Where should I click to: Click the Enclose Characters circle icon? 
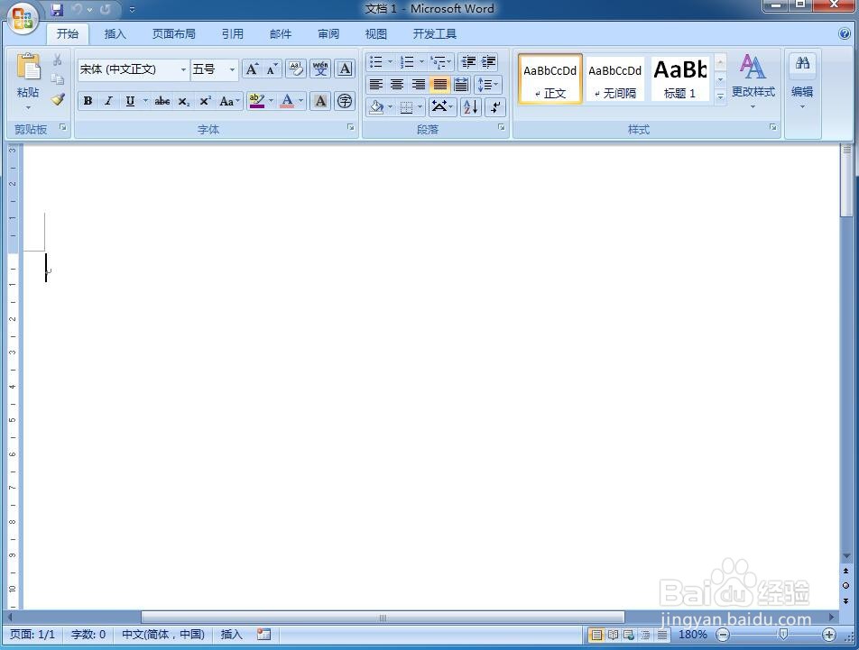(345, 101)
